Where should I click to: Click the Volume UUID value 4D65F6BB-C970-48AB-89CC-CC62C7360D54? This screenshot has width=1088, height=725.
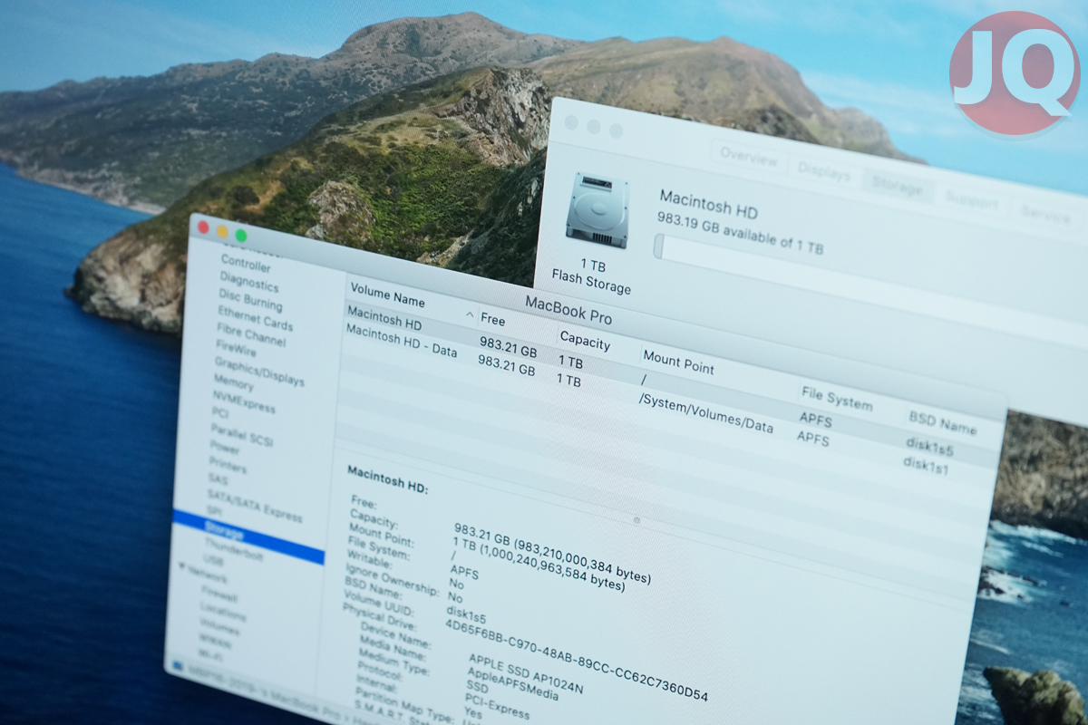pyautogui.click(x=578, y=662)
